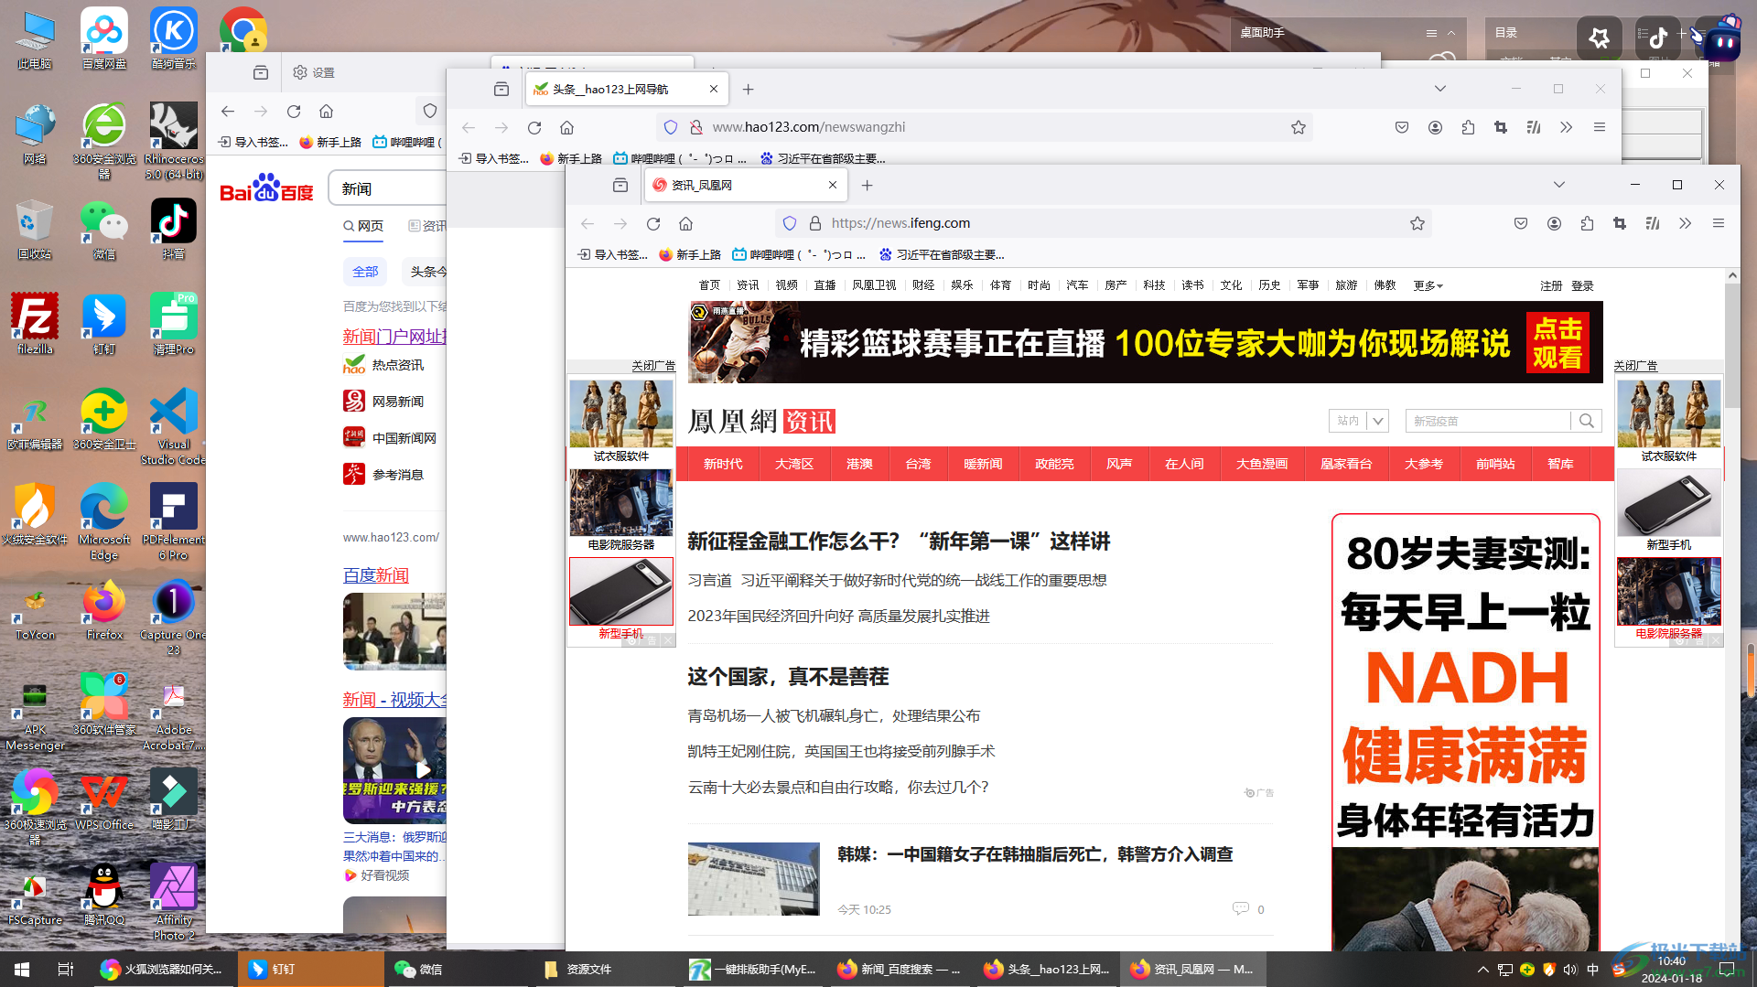This screenshot has width=1757, height=987.
Task: Click 点击观看 on basketball banner
Action: tap(1558, 343)
